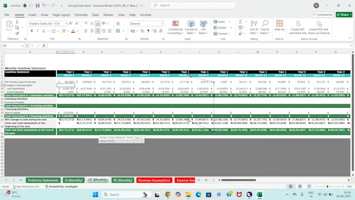The image size is (355, 200).
Task: Toggle Wrap Text
Action: click(x=118, y=23)
